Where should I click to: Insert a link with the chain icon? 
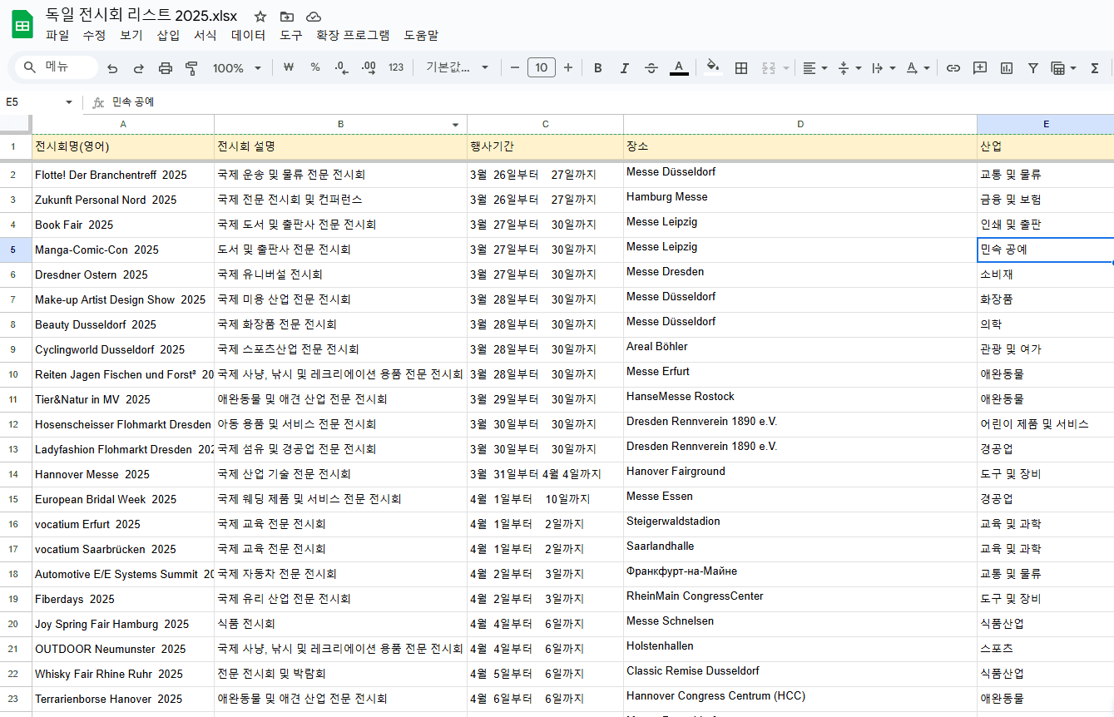(x=953, y=68)
